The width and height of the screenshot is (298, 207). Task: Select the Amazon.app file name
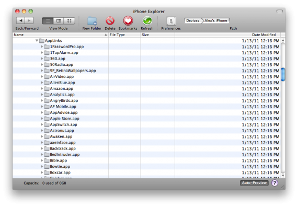coord(61,88)
